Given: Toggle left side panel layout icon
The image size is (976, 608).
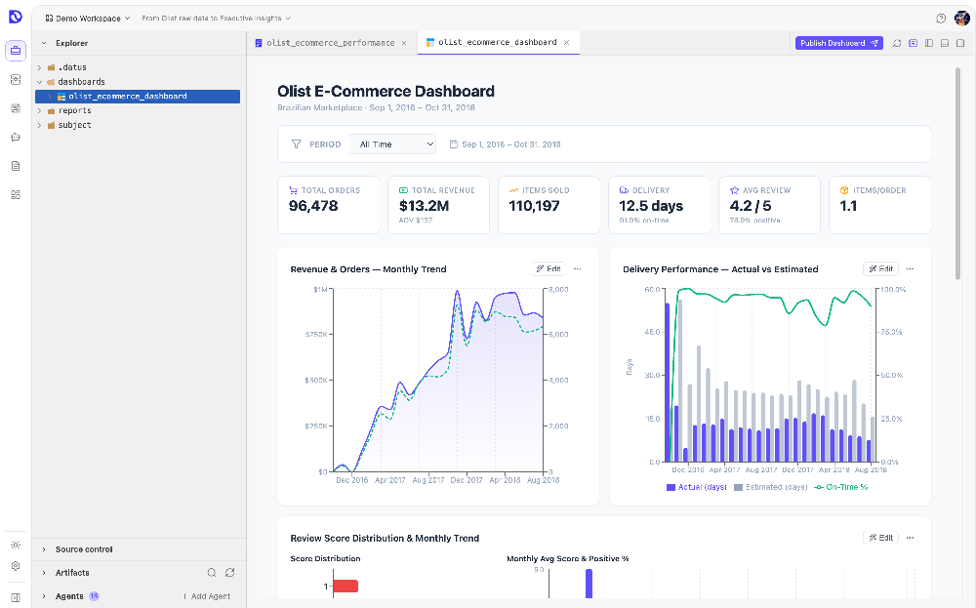Looking at the screenshot, I should 929,43.
